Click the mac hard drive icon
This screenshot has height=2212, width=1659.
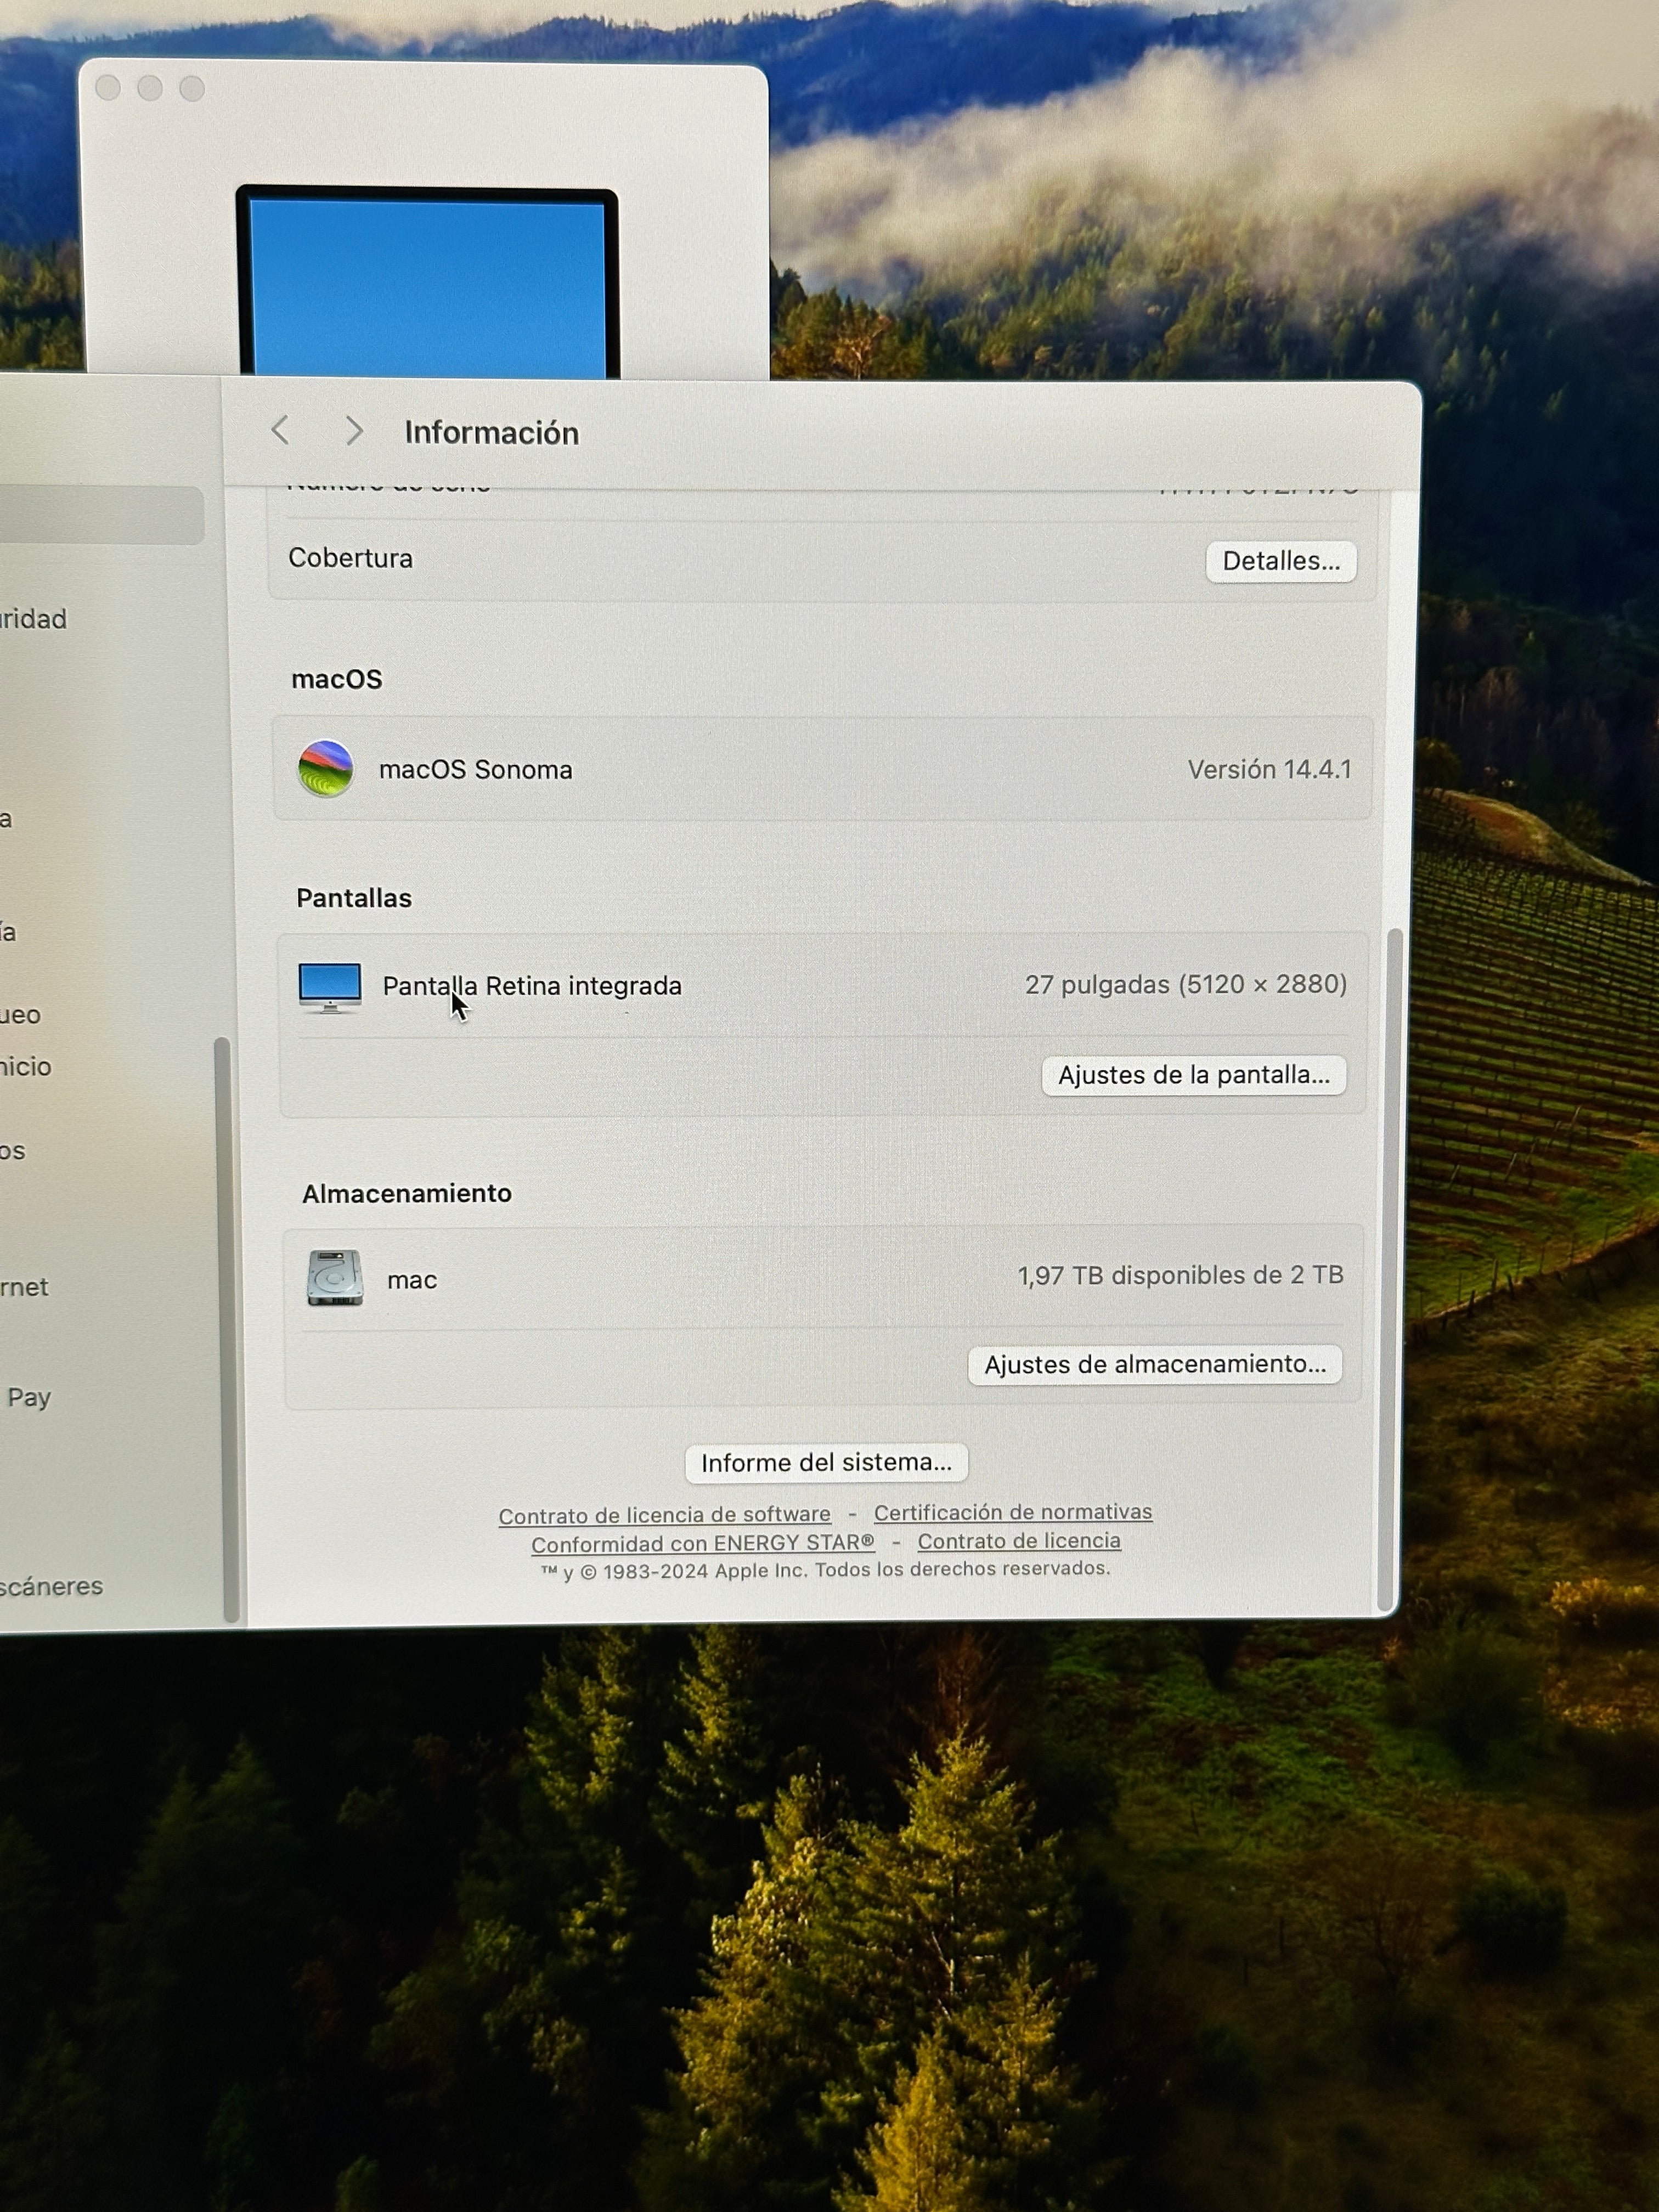[335, 1278]
